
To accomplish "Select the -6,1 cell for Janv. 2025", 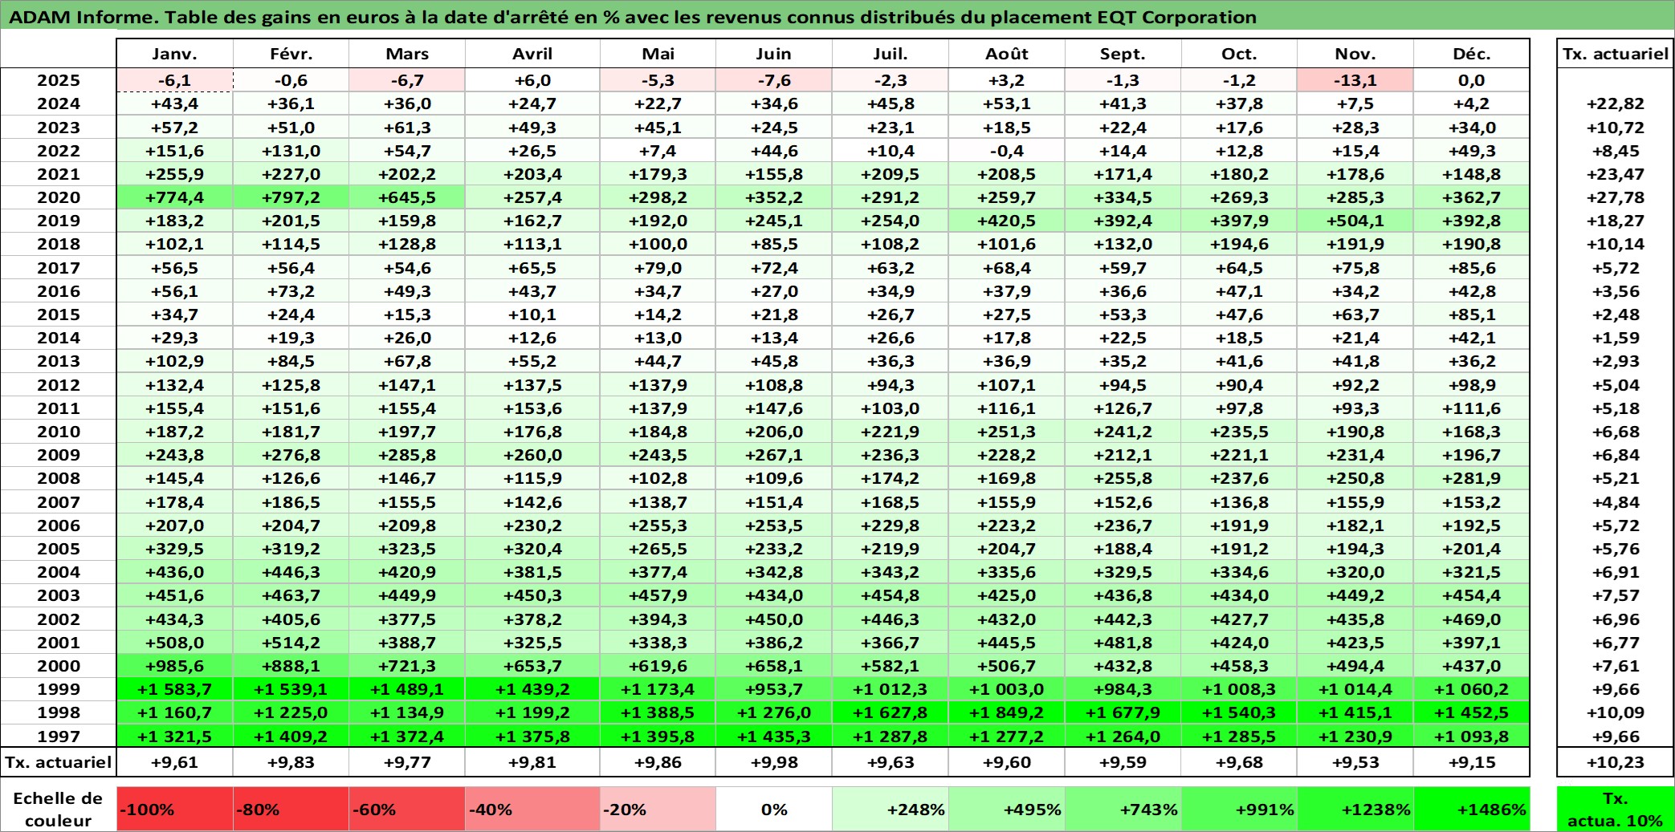I will [175, 80].
